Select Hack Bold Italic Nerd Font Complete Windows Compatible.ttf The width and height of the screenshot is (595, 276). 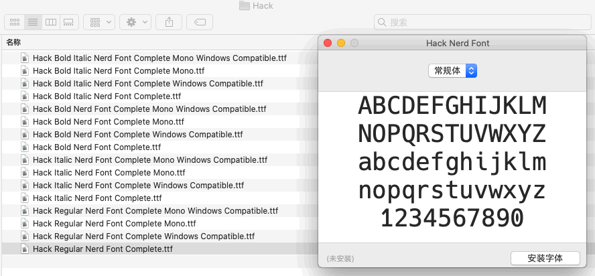[x=148, y=84]
